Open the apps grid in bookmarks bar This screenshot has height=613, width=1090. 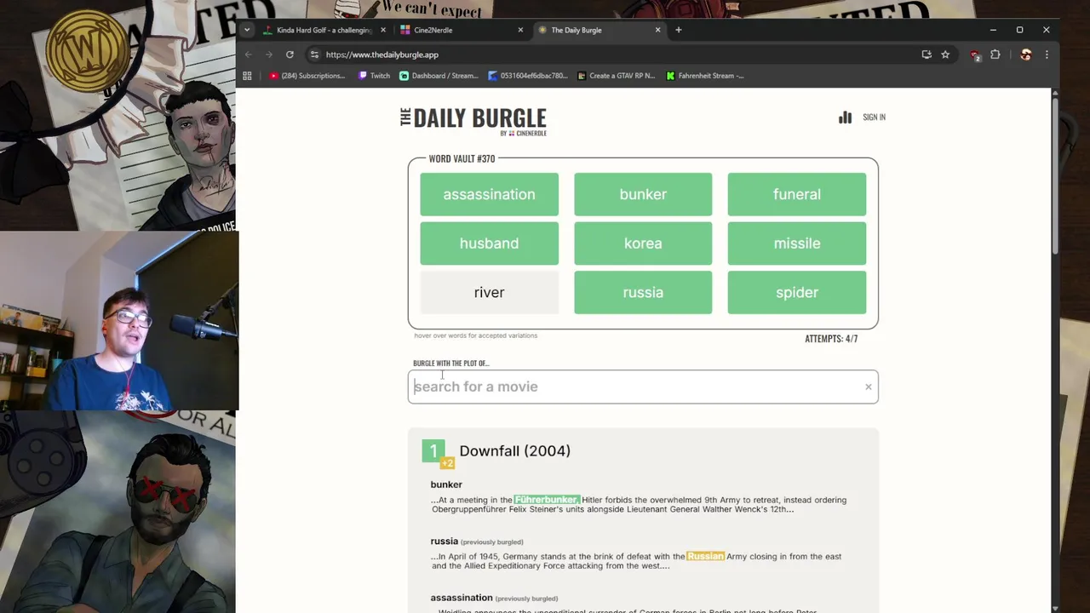[x=247, y=76]
